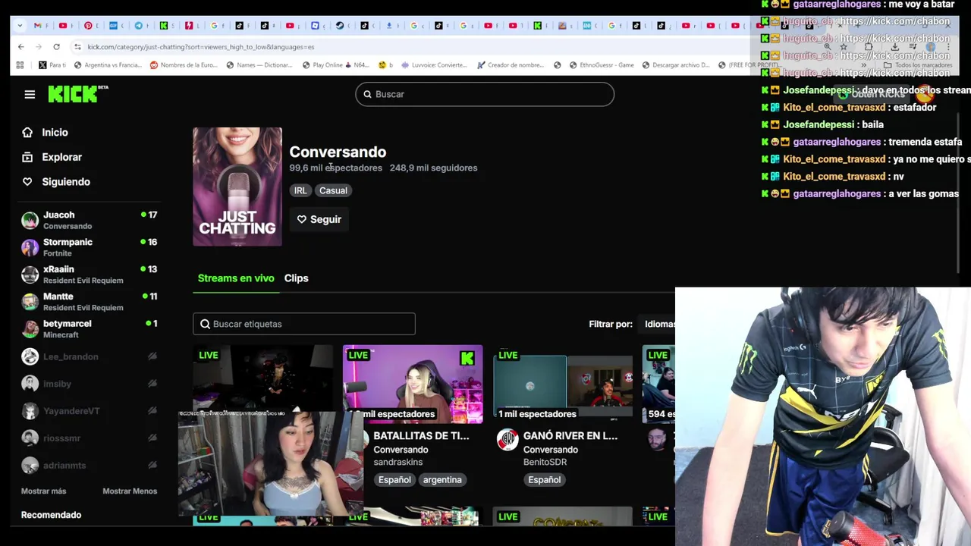Click the kick.com address bar URL

click(x=200, y=47)
